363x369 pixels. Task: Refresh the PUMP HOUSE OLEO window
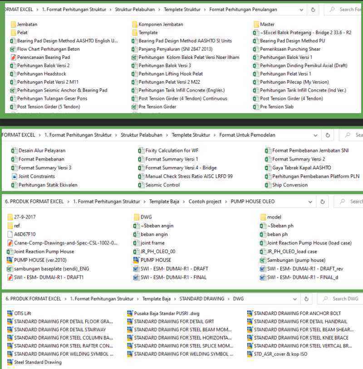(323, 201)
